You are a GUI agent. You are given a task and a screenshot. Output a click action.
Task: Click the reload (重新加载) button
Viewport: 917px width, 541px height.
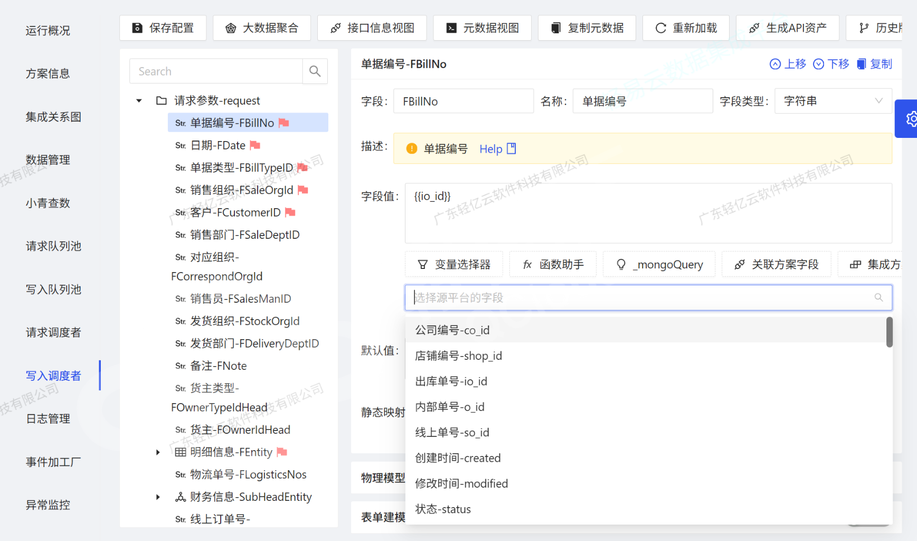tap(686, 28)
